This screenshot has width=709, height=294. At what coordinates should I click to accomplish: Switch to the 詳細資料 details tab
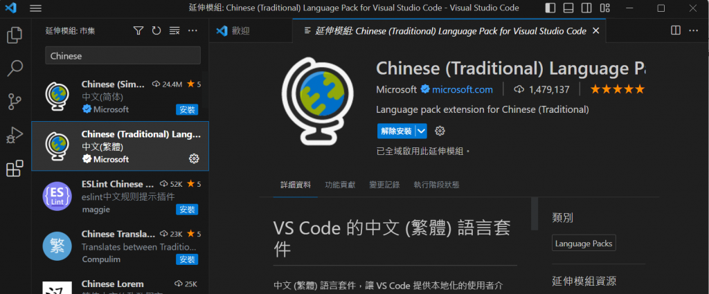pyautogui.click(x=296, y=185)
